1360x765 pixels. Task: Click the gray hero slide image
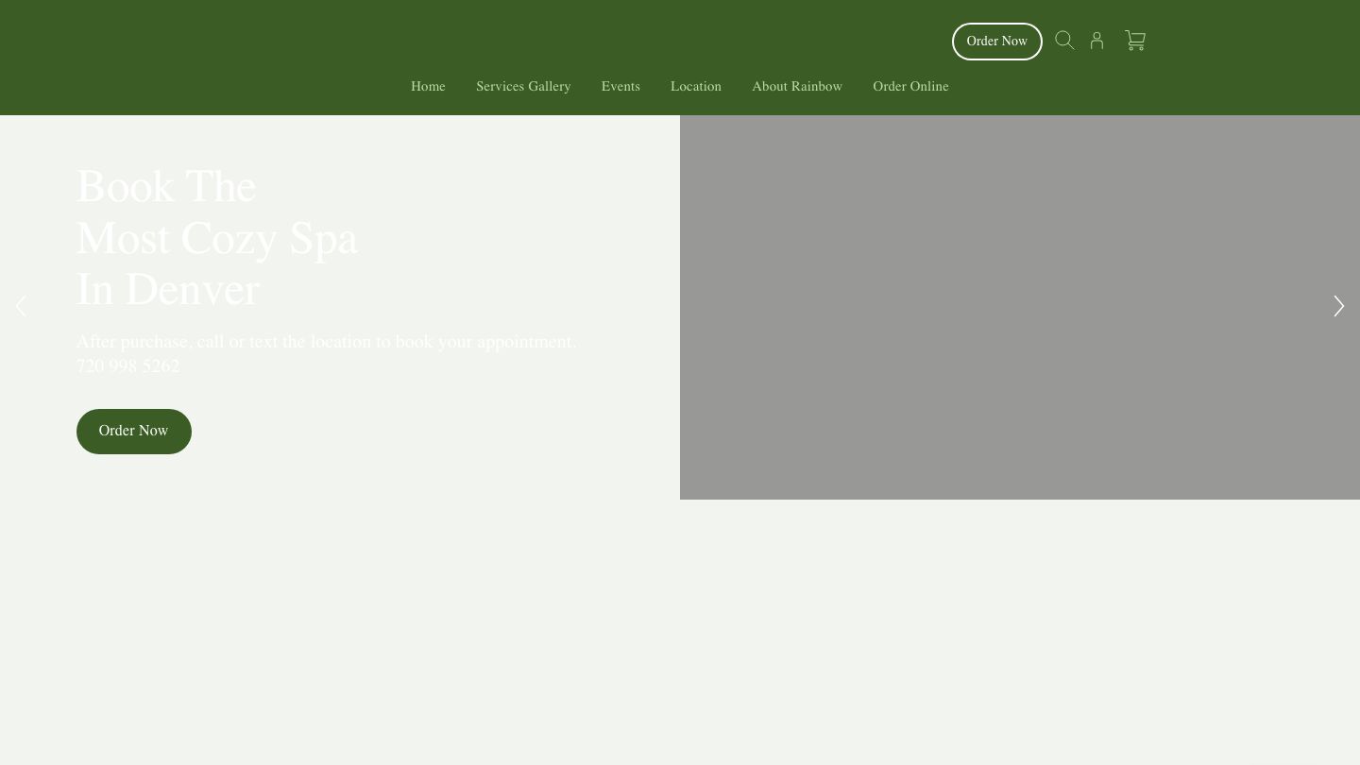1020,307
